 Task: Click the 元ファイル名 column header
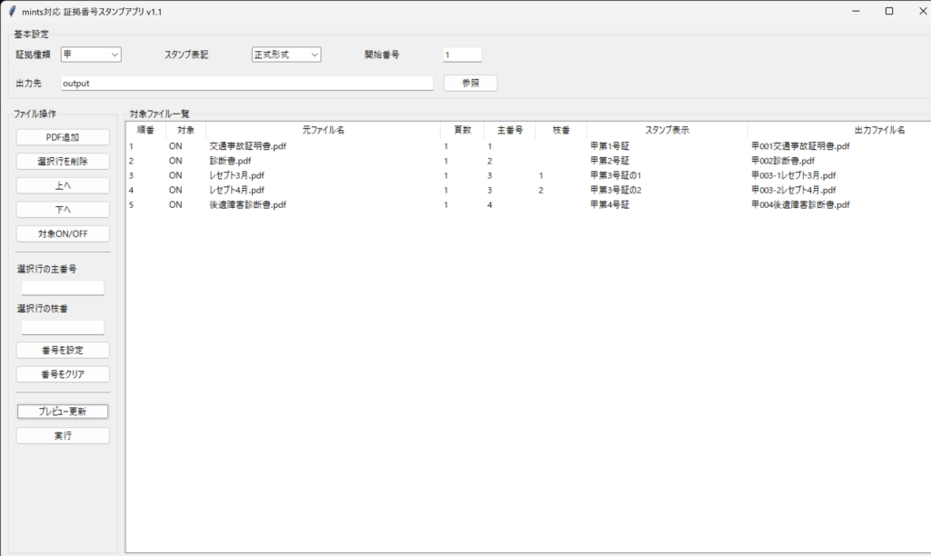click(323, 130)
